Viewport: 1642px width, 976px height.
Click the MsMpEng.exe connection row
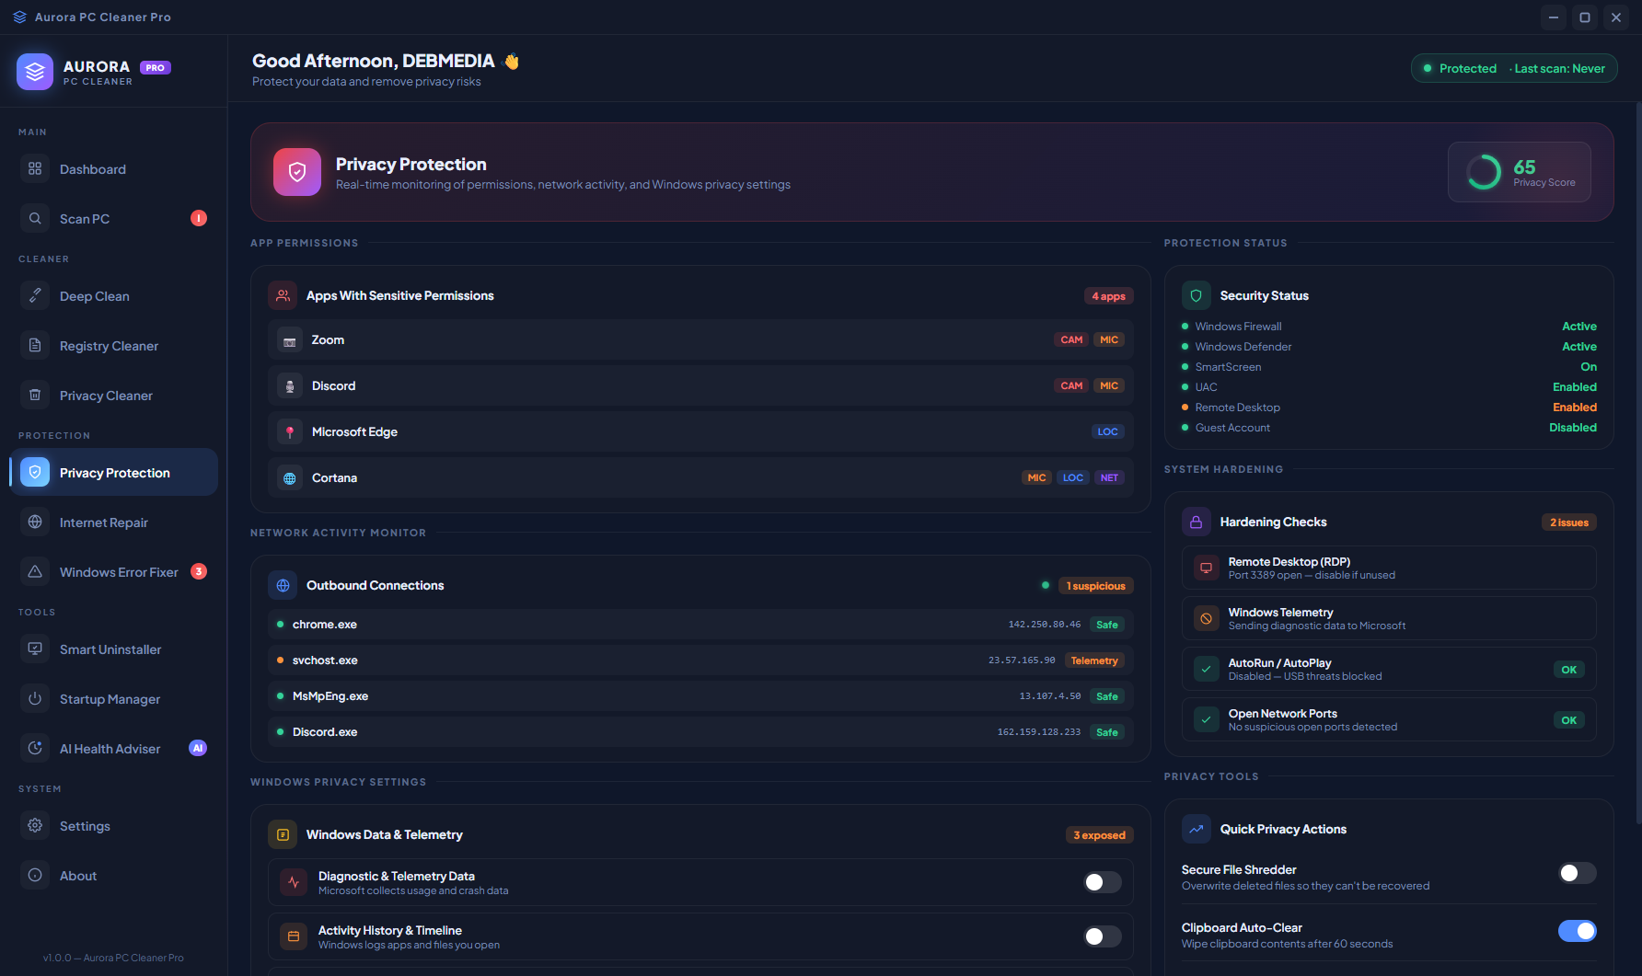coord(700,696)
